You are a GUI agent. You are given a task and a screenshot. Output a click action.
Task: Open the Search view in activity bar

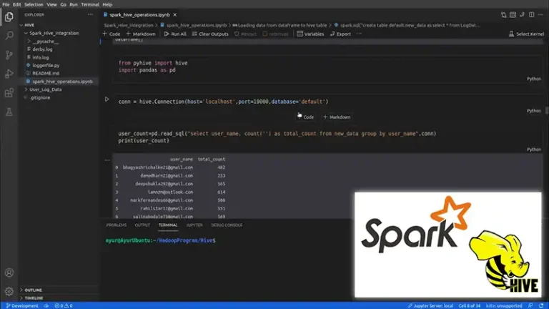9,36
